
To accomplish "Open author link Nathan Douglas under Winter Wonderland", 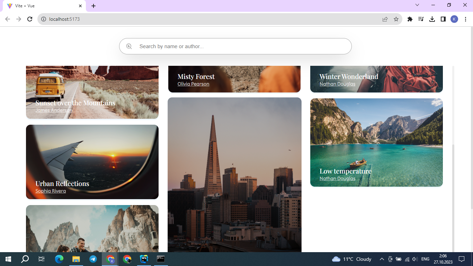I will [337, 84].
